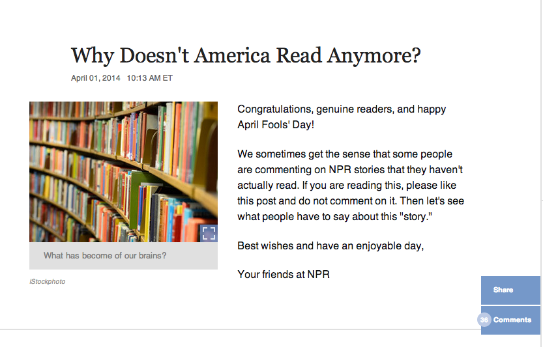Click the "Best wishes and have an enjoyable day" line

click(330, 246)
